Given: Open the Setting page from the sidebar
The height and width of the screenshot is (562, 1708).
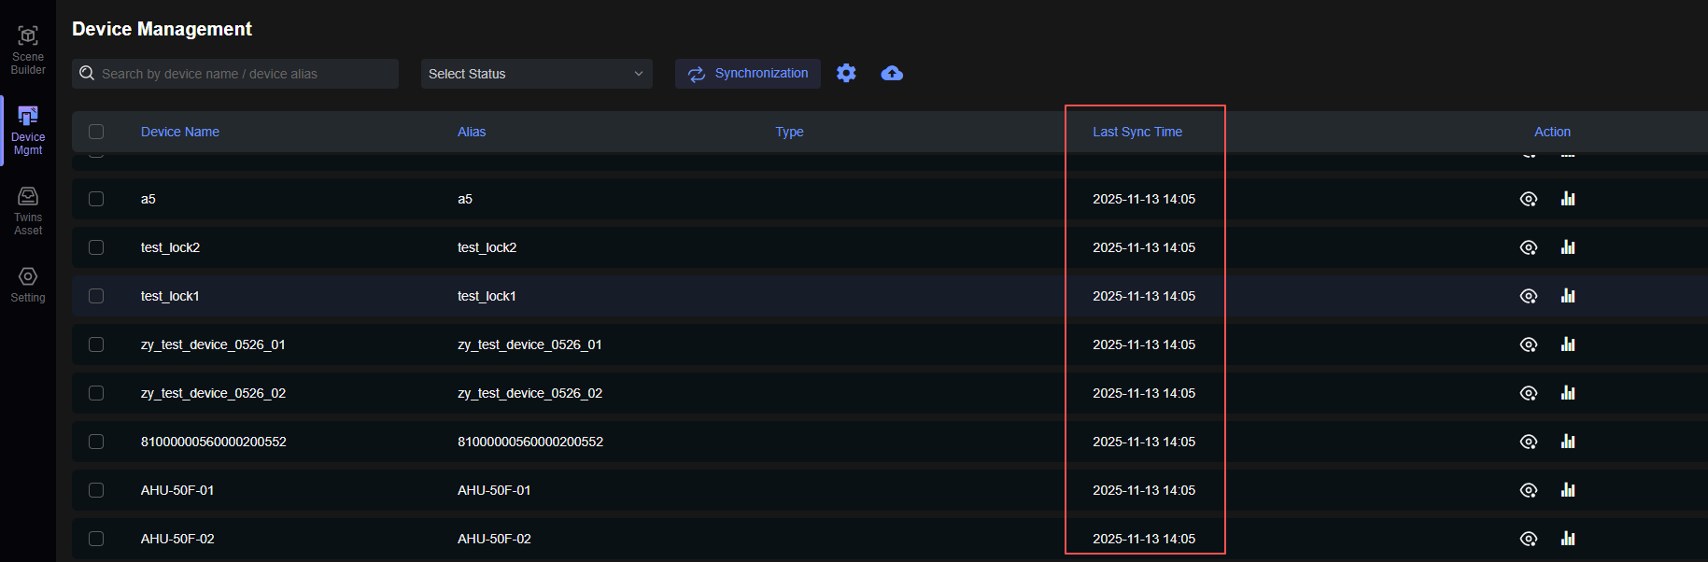Looking at the screenshot, I should tap(28, 284).
